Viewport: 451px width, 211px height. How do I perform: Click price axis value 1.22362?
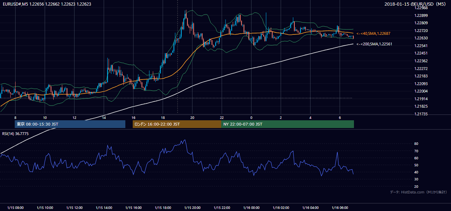tap(421, 61)
